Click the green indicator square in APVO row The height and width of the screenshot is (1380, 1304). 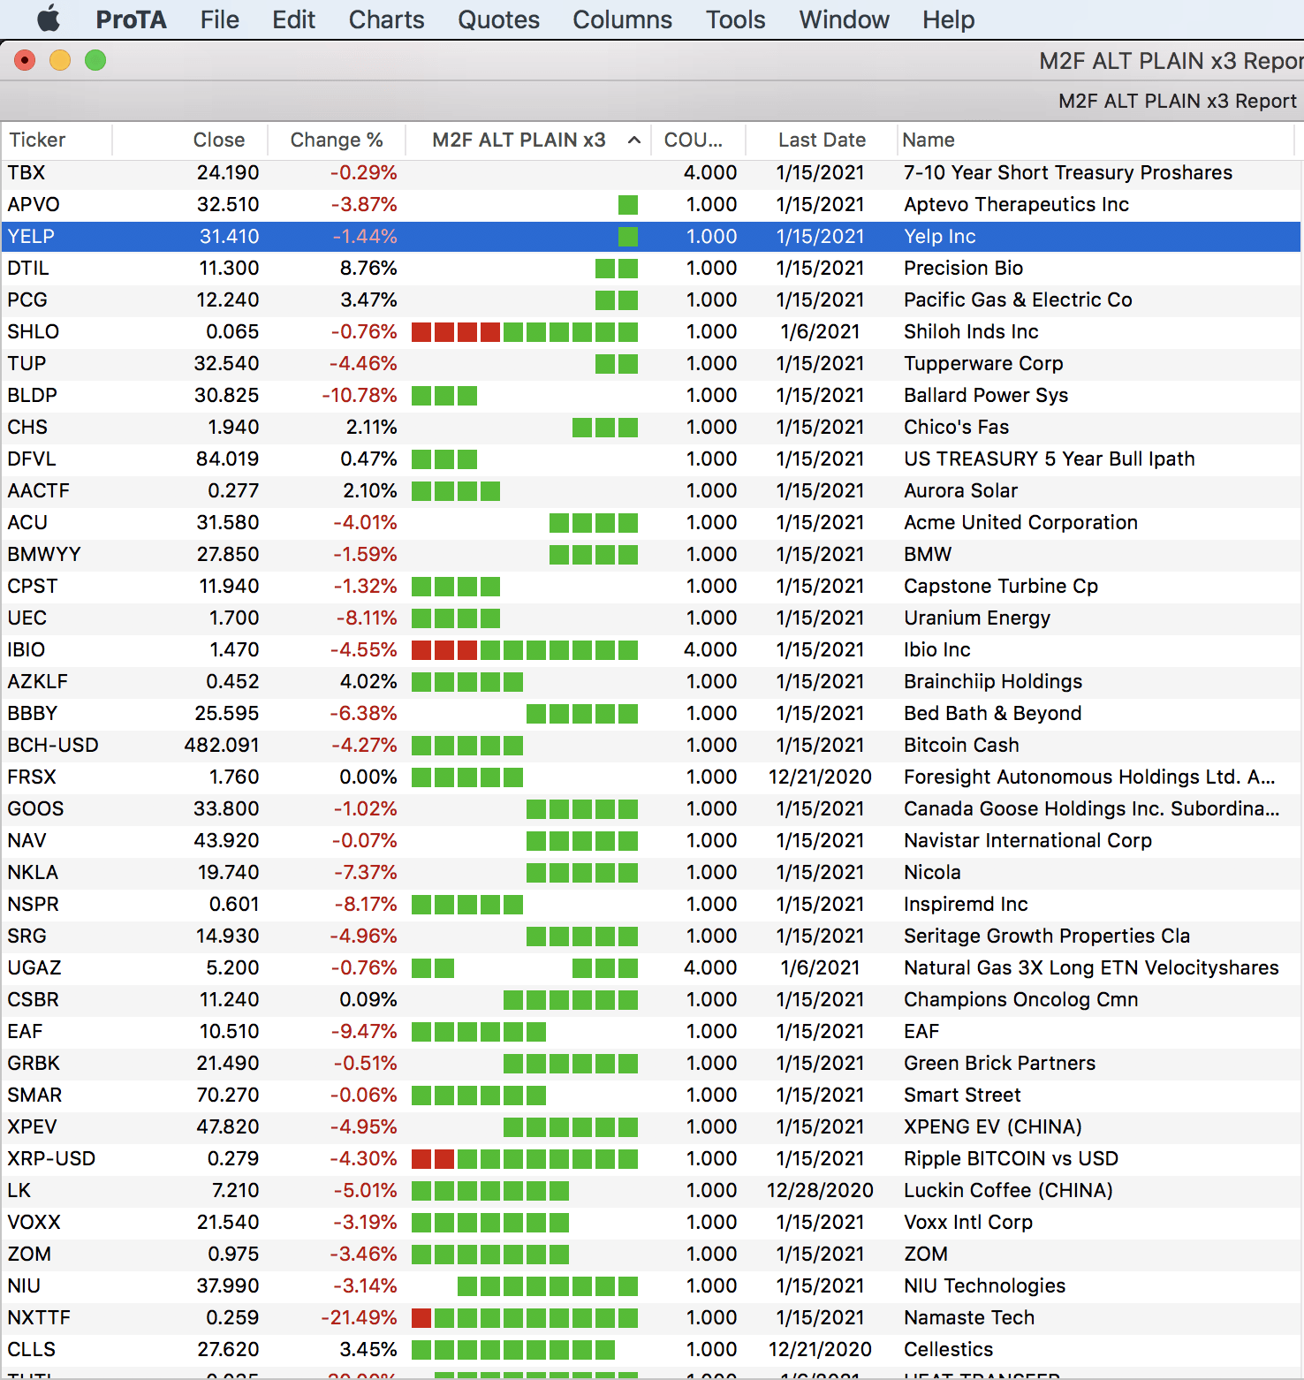click(628, 205)
